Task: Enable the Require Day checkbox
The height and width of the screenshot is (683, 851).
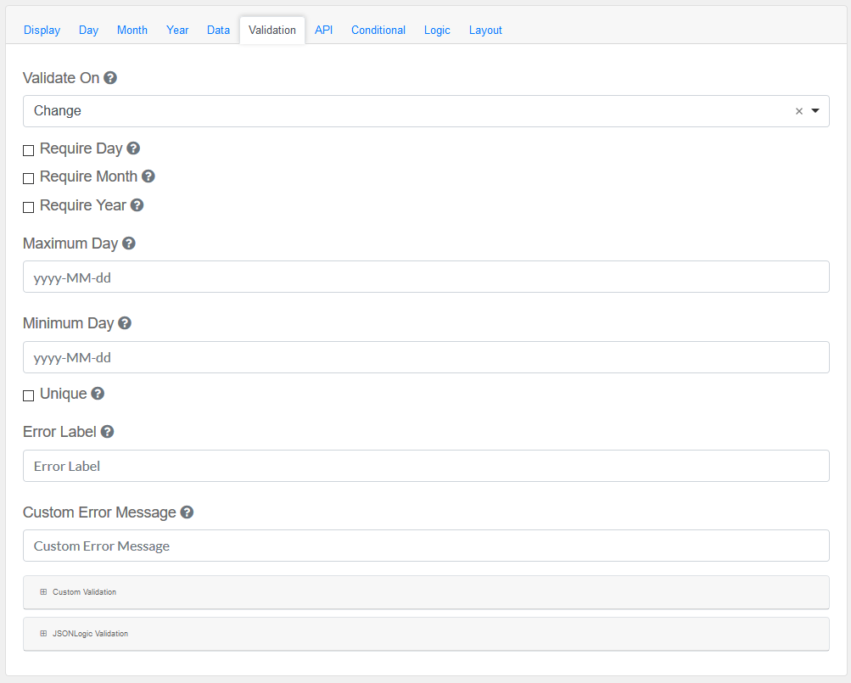Action: [x=29, y=150]
